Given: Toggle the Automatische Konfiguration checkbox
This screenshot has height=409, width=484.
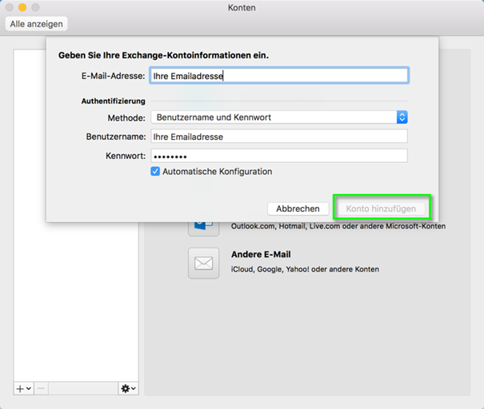Looking at the screenshot, I should click(155, 172).
